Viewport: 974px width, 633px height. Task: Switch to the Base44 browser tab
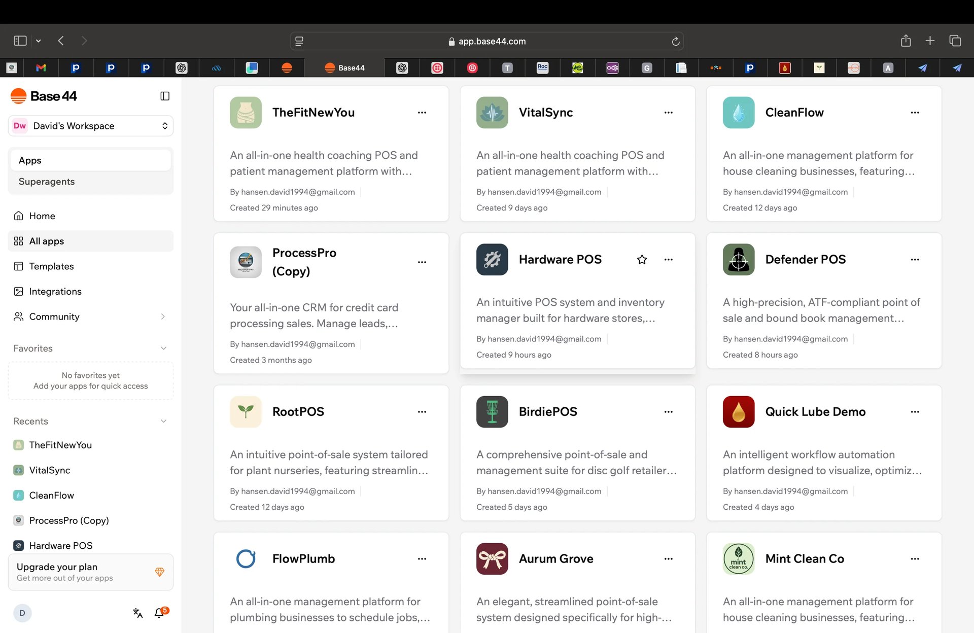pyautogui.click(x=344, y=67)
